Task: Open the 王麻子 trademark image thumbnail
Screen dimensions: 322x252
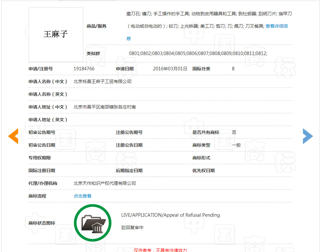Action: click(56, 35)
